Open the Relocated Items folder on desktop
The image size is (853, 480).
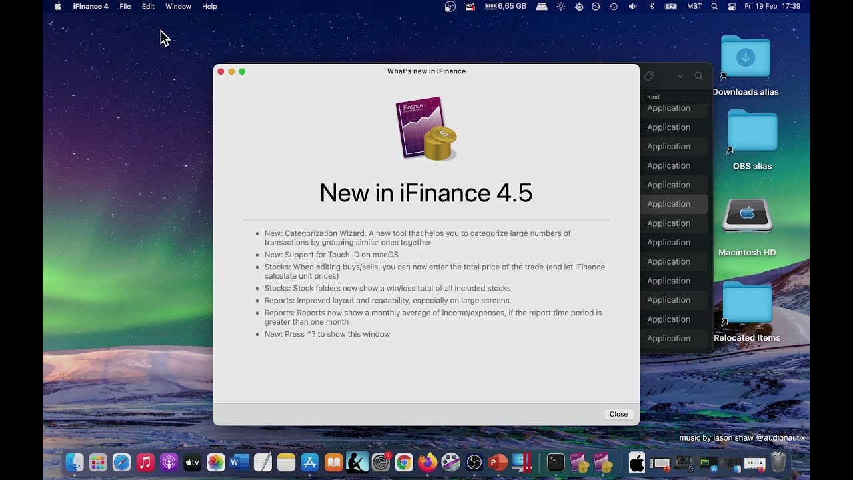click(x=747, y=303)
